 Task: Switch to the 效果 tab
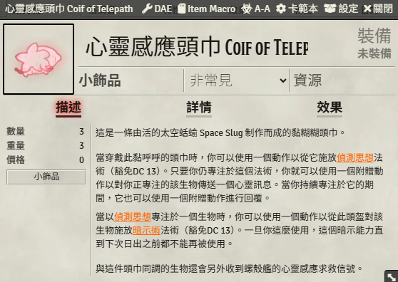(330, 108)
